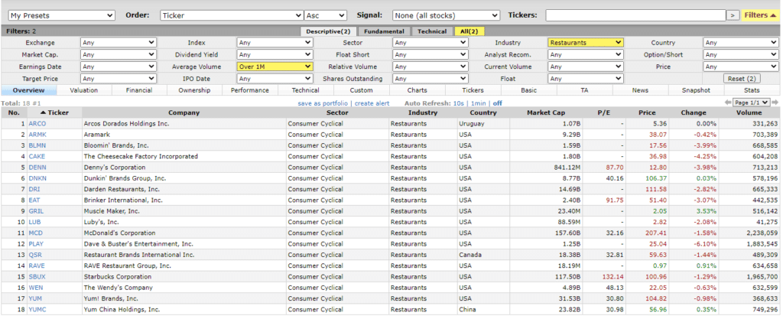This screenshot has width=783, height=316.
Task: Open ARCO ticker link
Action: (37, 123)
